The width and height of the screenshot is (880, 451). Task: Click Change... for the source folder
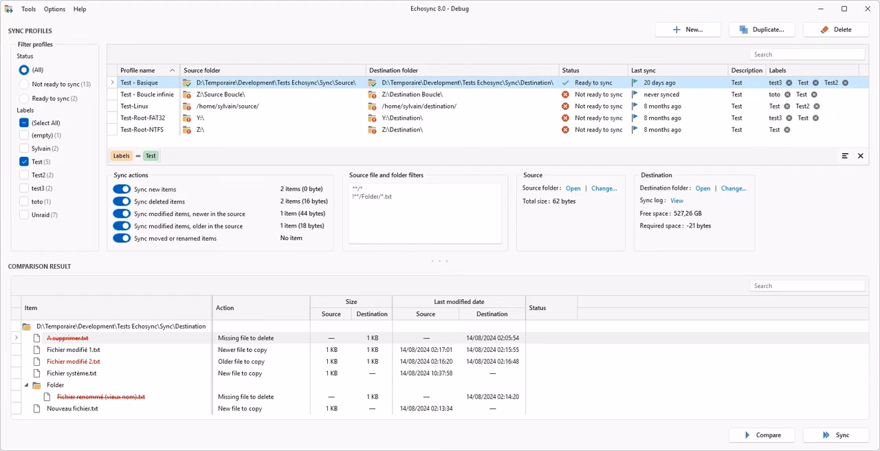pos(604,188)
